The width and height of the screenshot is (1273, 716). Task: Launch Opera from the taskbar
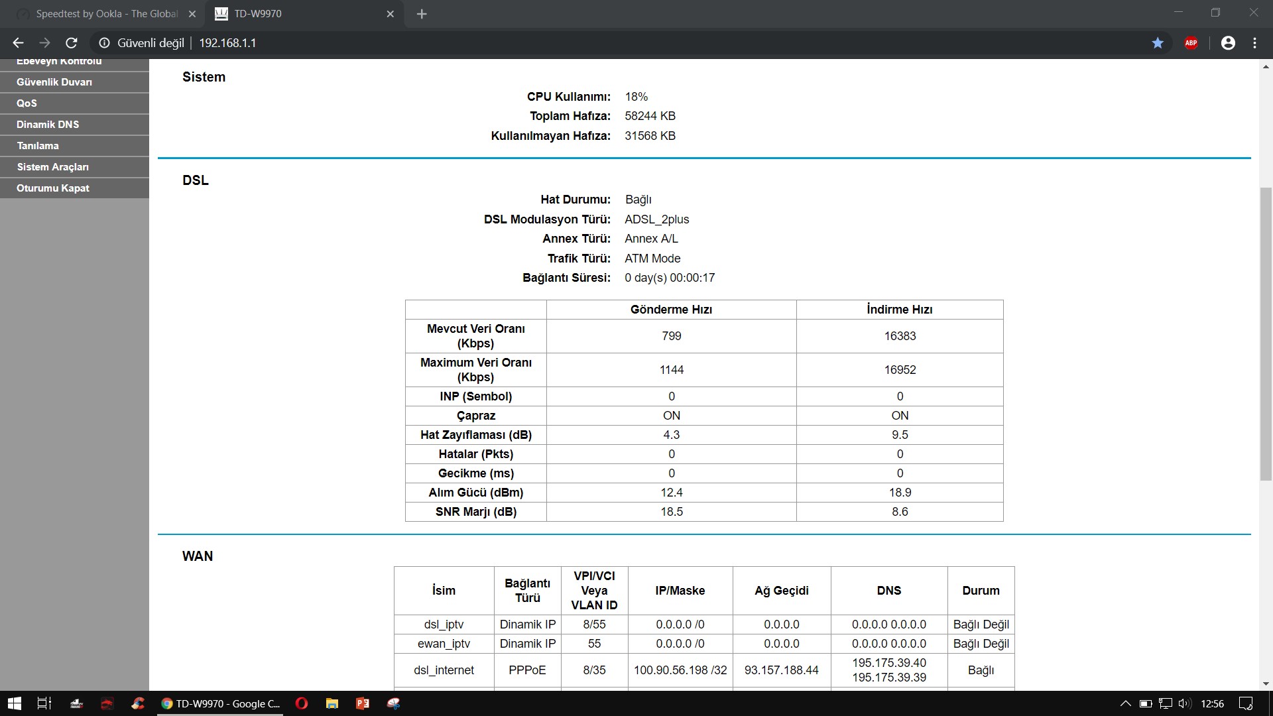coord(301,703)
